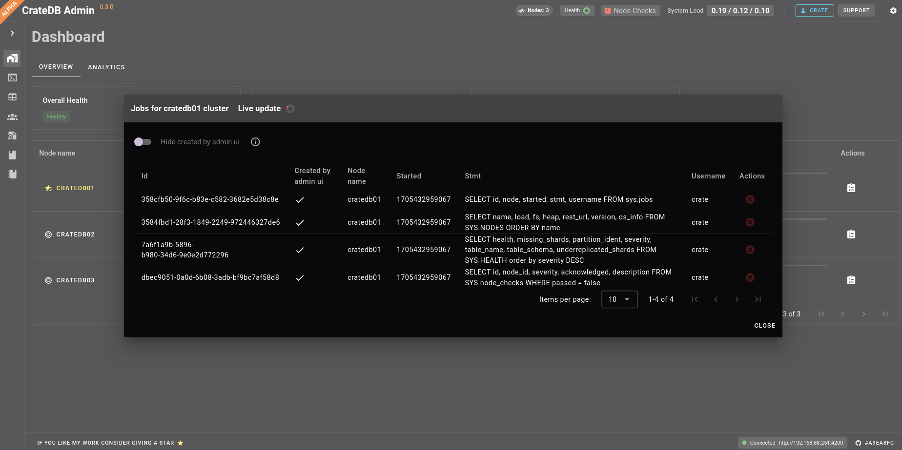Go to last page in nodes table paginator
This screenshot has height=450, width=902.
click(885, 314)
